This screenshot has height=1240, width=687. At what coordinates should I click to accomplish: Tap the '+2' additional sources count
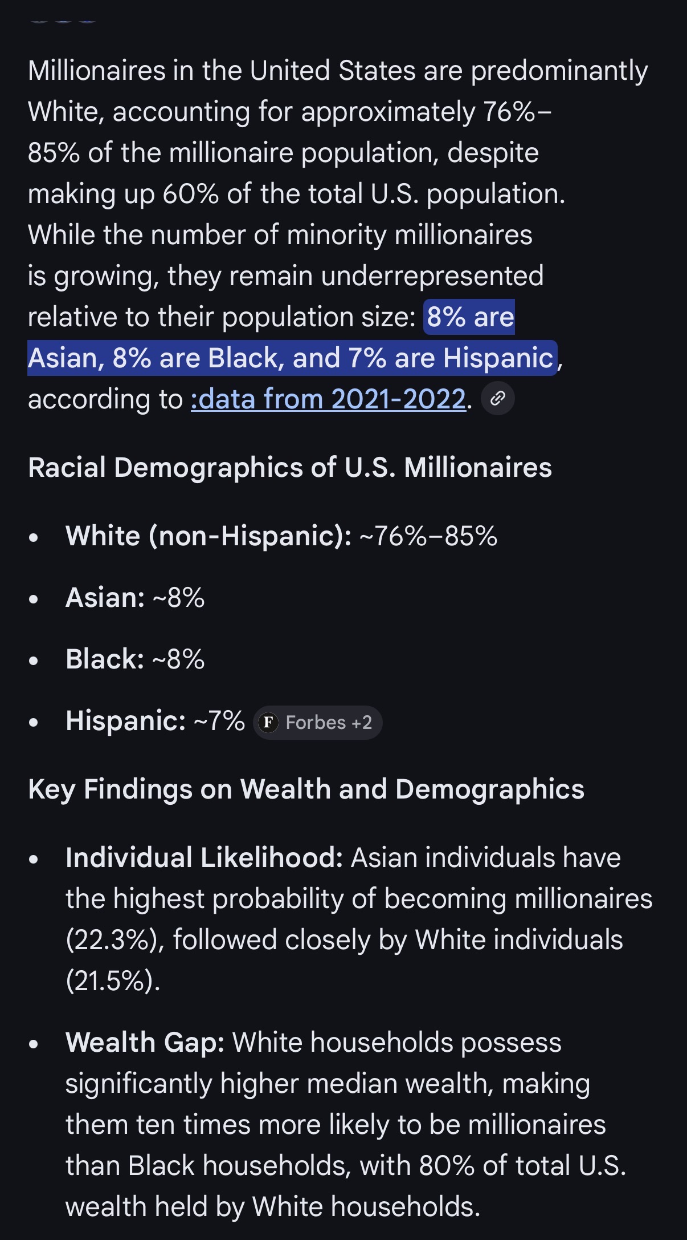[x=362, y=723]
